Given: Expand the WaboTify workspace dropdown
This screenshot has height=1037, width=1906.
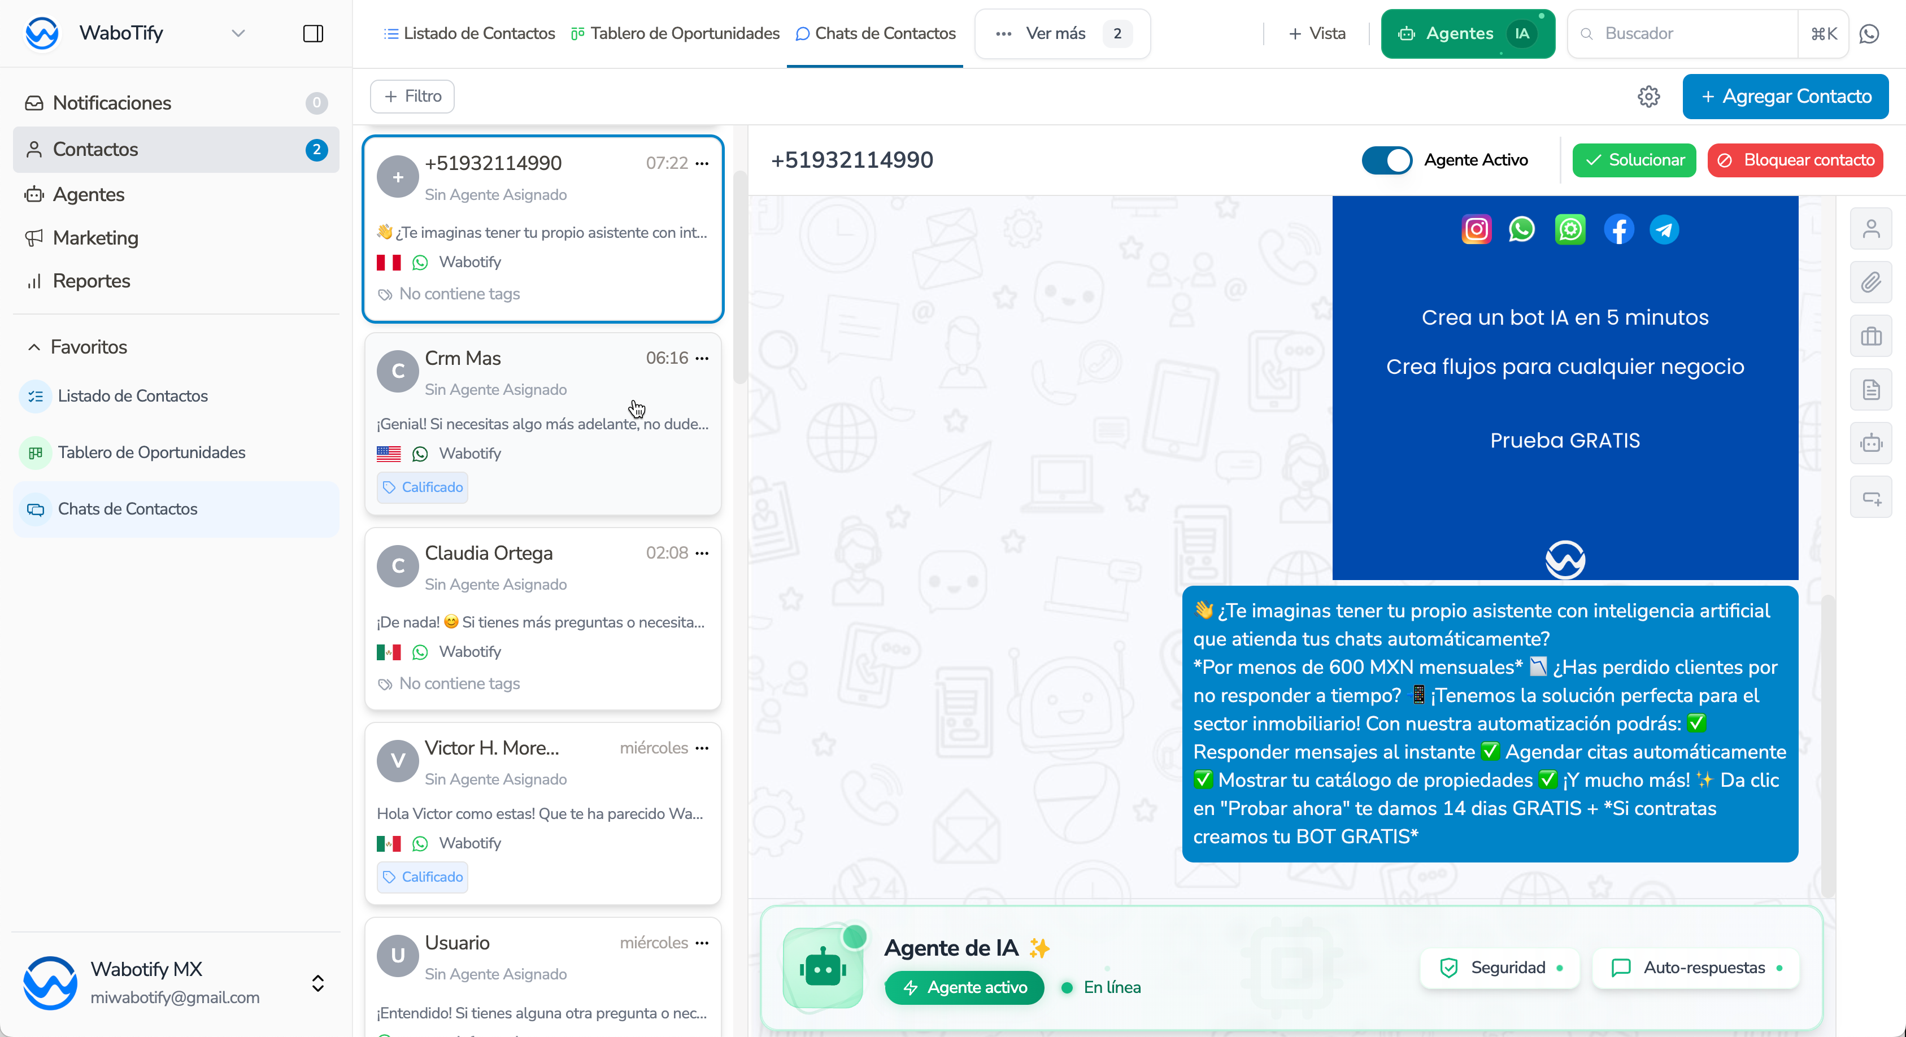Looking at the screenshot, I should (x=238, y=33).
